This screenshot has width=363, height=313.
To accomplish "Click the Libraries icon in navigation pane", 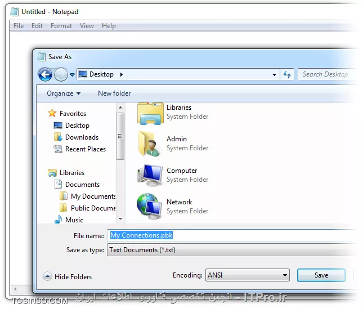I will click(x=52, y=173).
